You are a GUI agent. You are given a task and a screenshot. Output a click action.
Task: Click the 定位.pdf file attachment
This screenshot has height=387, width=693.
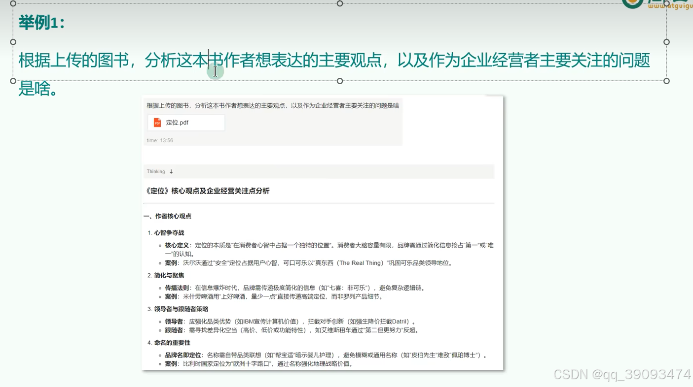pos(186,123)
